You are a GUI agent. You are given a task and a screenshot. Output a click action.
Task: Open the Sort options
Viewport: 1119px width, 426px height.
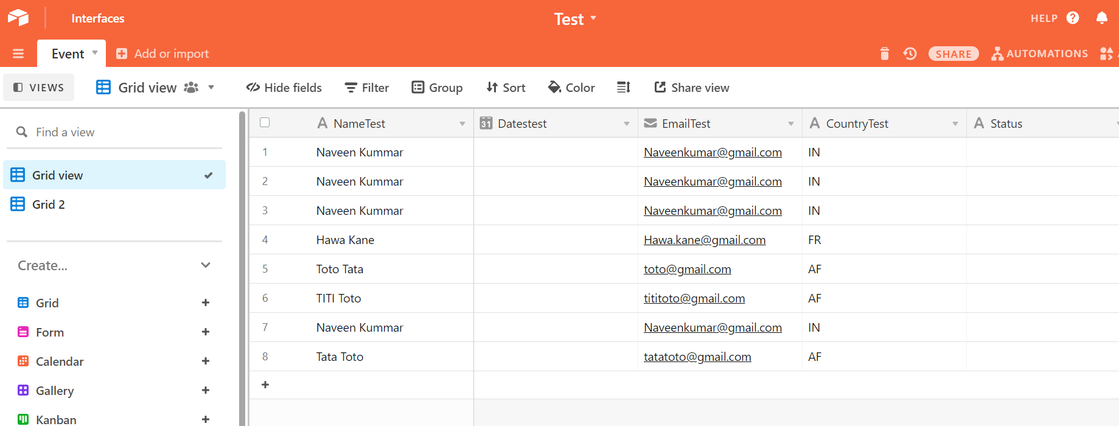point(506,88)
